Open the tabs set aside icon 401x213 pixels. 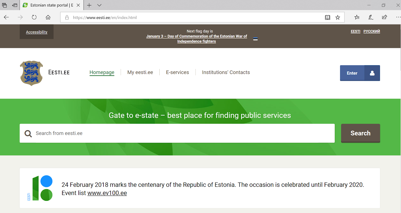coord(5,5)
